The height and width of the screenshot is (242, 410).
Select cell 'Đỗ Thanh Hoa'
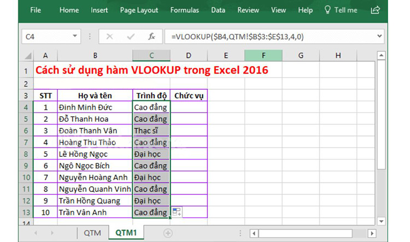click(95, 119)
